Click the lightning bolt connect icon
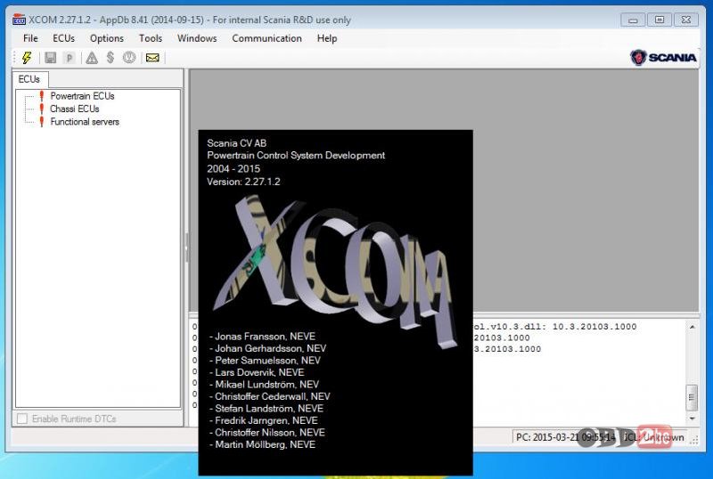The width and height of the screenshot is (713, 479). (27, 57)
